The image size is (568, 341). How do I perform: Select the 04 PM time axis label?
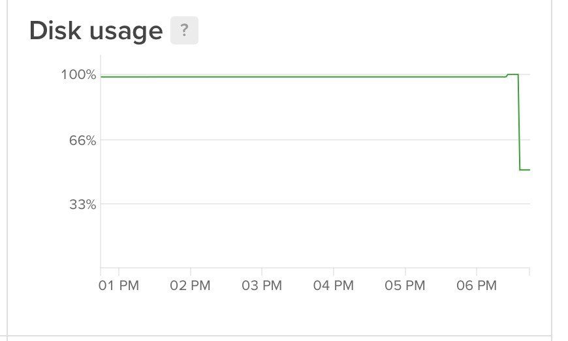pyautogui.click(x=334, y=286)
